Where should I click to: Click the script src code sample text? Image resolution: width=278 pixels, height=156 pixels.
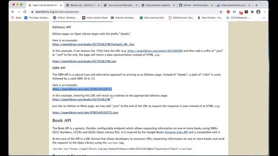point(122,149)
